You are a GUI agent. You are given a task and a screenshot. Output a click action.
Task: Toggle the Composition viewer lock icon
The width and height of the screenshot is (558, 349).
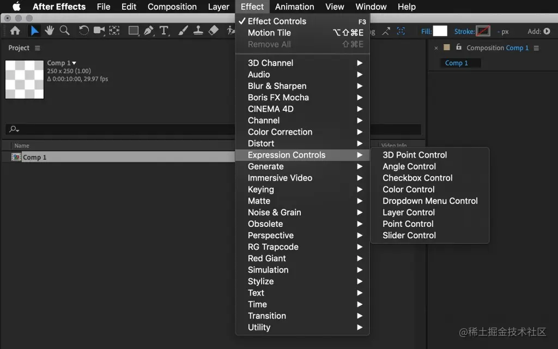(459, 47)
